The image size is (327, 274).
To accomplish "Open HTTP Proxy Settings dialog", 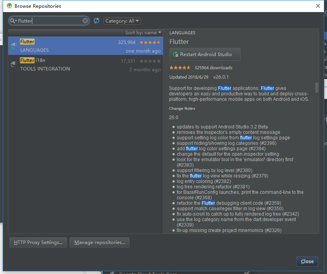I will 38,242.
